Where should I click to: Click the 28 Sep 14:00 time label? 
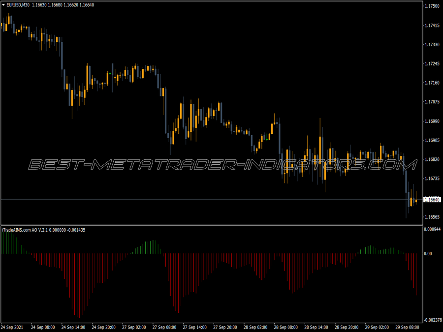[316, 327]
